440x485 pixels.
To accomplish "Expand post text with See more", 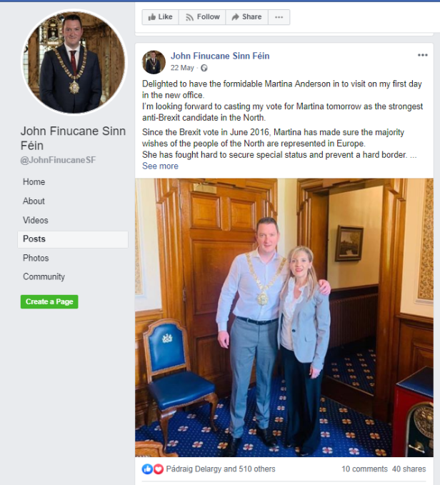I will click(x=160, y=166).
